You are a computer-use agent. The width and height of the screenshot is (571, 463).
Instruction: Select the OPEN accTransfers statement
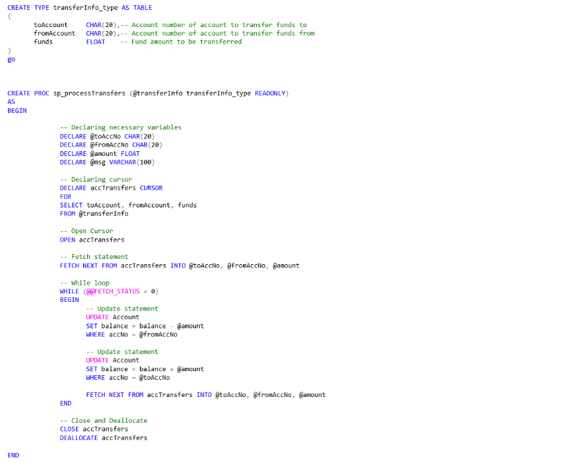coord(92,239)
